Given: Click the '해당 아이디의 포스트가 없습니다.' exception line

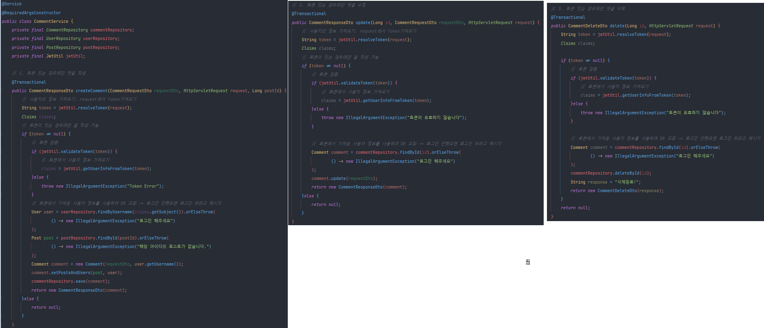Looking at the screenshot, I should coord(131,246).
